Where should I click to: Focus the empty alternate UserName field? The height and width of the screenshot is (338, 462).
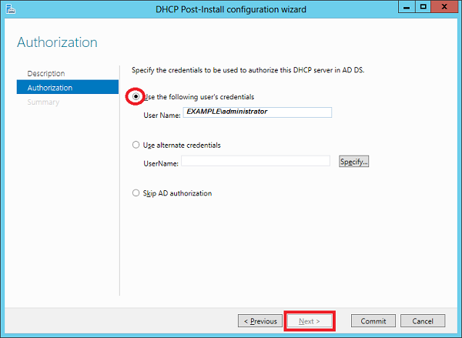pyautogui.click(x=256, y=161)
